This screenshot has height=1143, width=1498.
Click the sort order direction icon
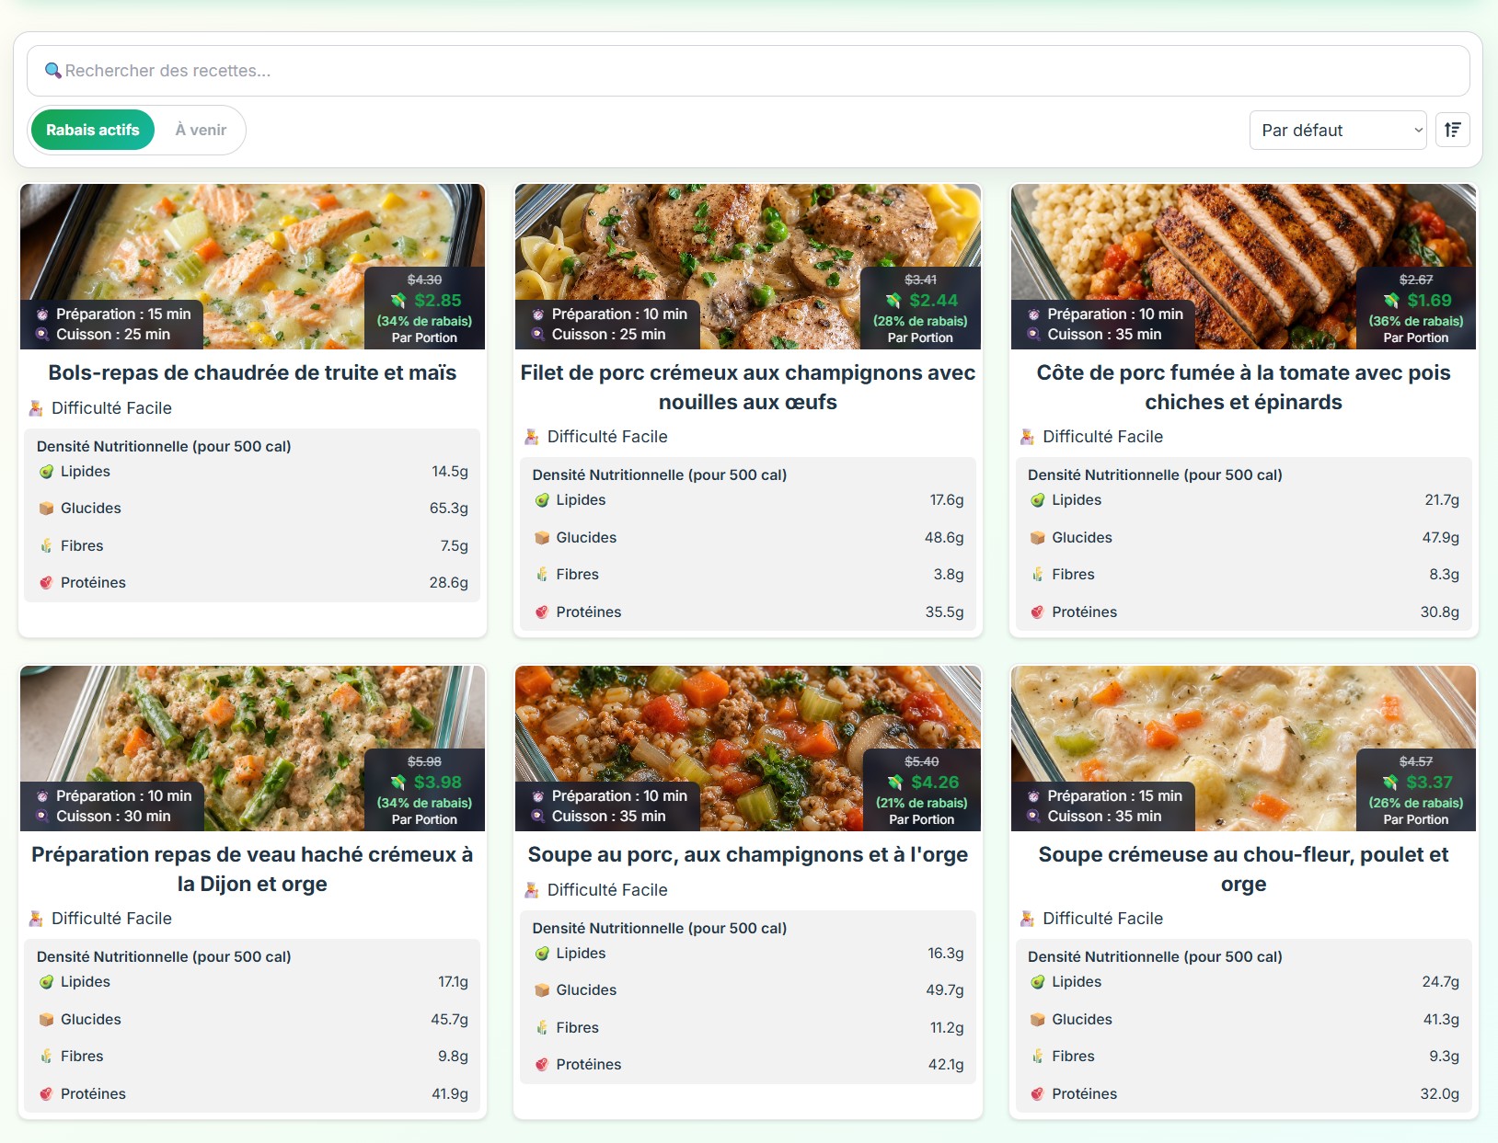[1452, 130]
